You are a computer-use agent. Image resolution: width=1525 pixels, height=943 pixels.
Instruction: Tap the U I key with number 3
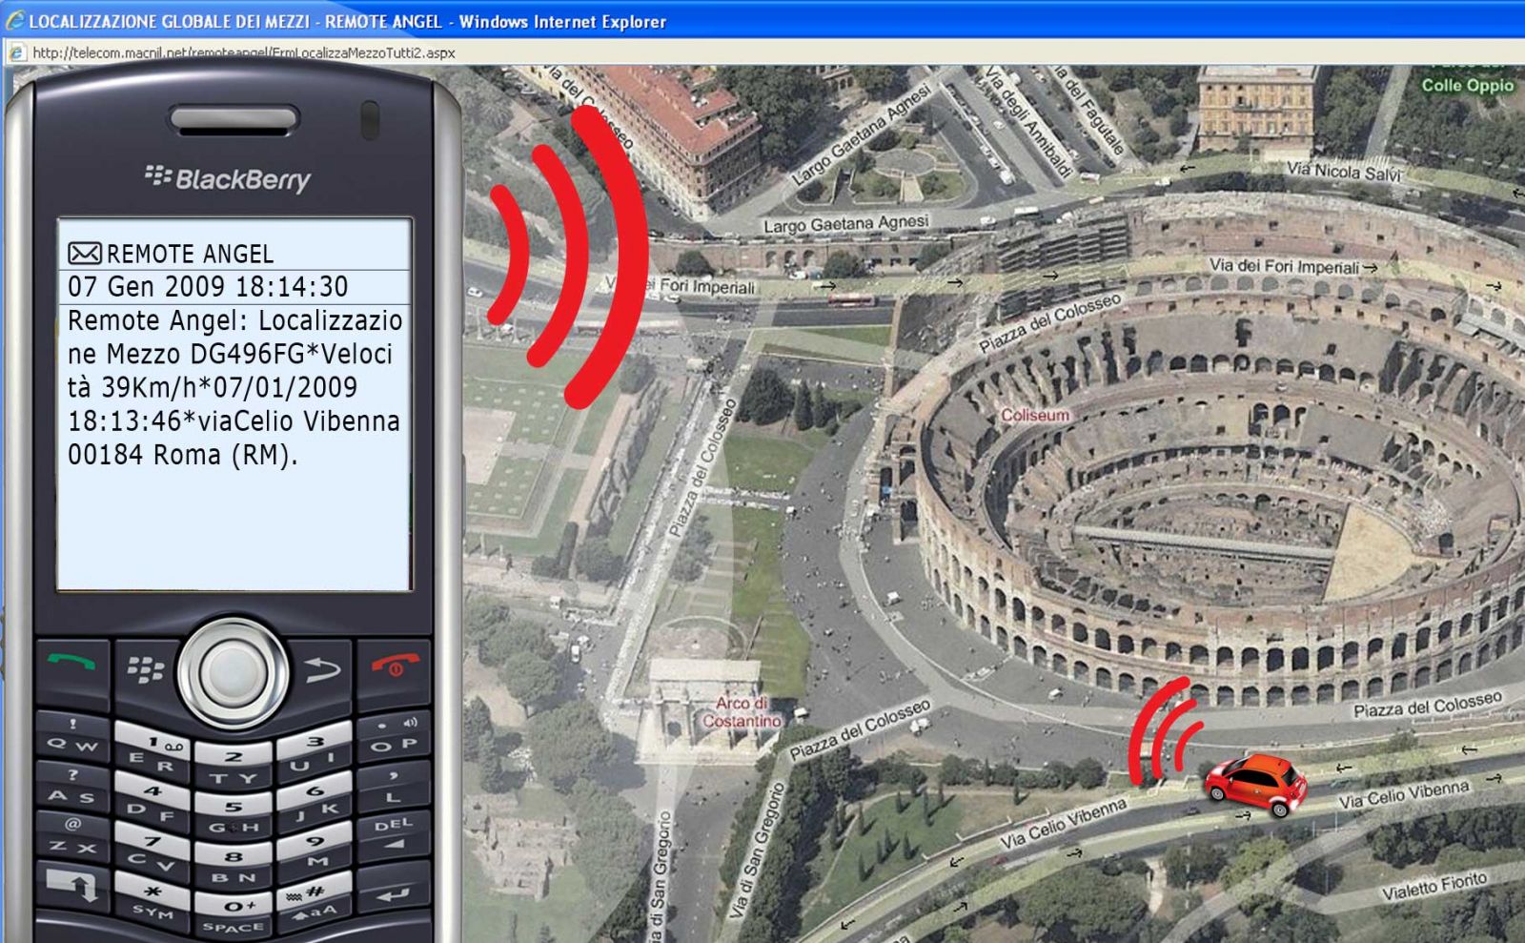tap(315, 752)
